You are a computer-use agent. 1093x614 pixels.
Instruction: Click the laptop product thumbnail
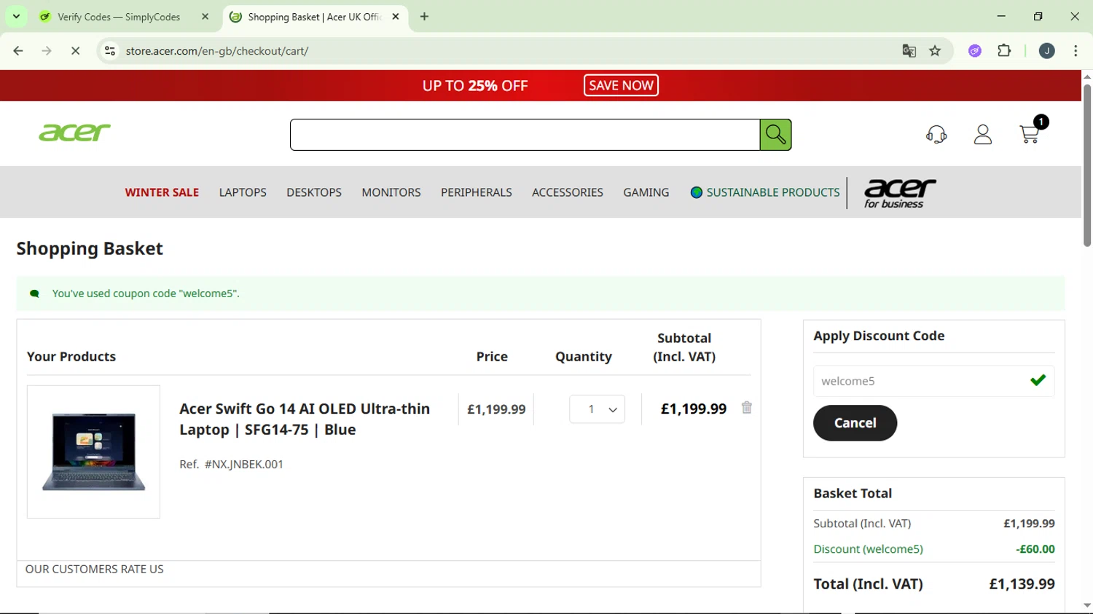[x=93, y=452]
